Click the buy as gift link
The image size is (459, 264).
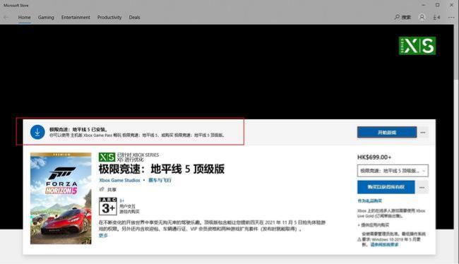click(370, 200)
